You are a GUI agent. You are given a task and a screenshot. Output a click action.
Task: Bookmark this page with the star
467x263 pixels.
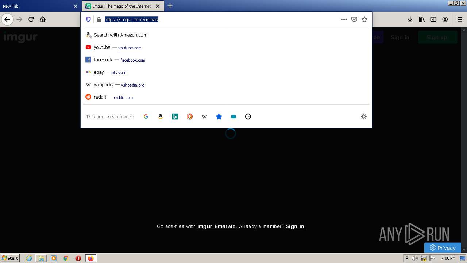click(364, 19)
